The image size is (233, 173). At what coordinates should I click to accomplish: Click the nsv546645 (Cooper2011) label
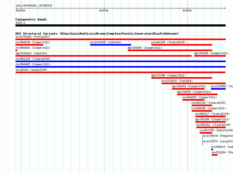click(33, 64)
